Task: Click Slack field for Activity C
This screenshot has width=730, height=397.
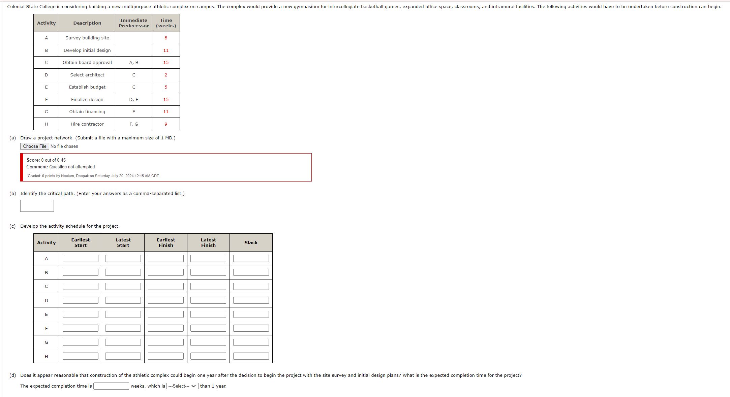Action: pos(250,286)
